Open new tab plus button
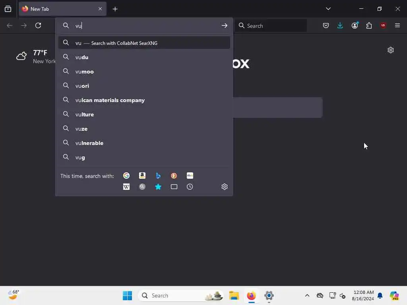The height and width of the screenshot is (305, 407). click(115, 9)
